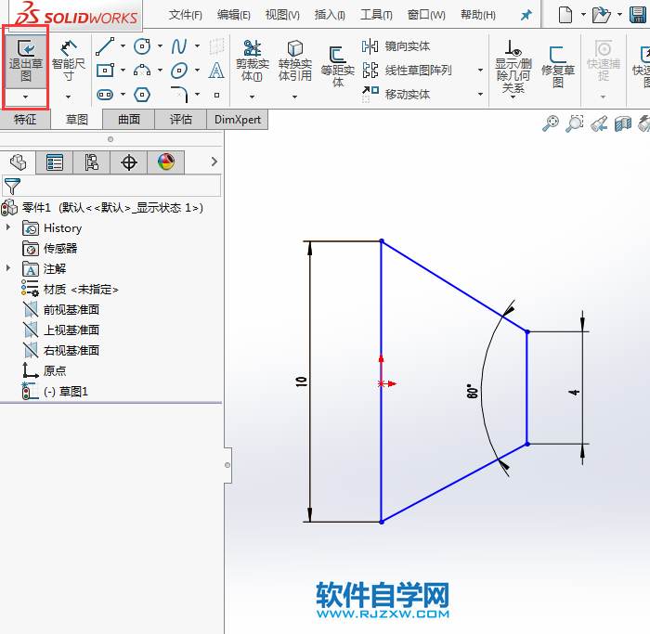Open the 帮助(H) menu
This screenshot has height=634, width=650.
[x=478, y=16]
